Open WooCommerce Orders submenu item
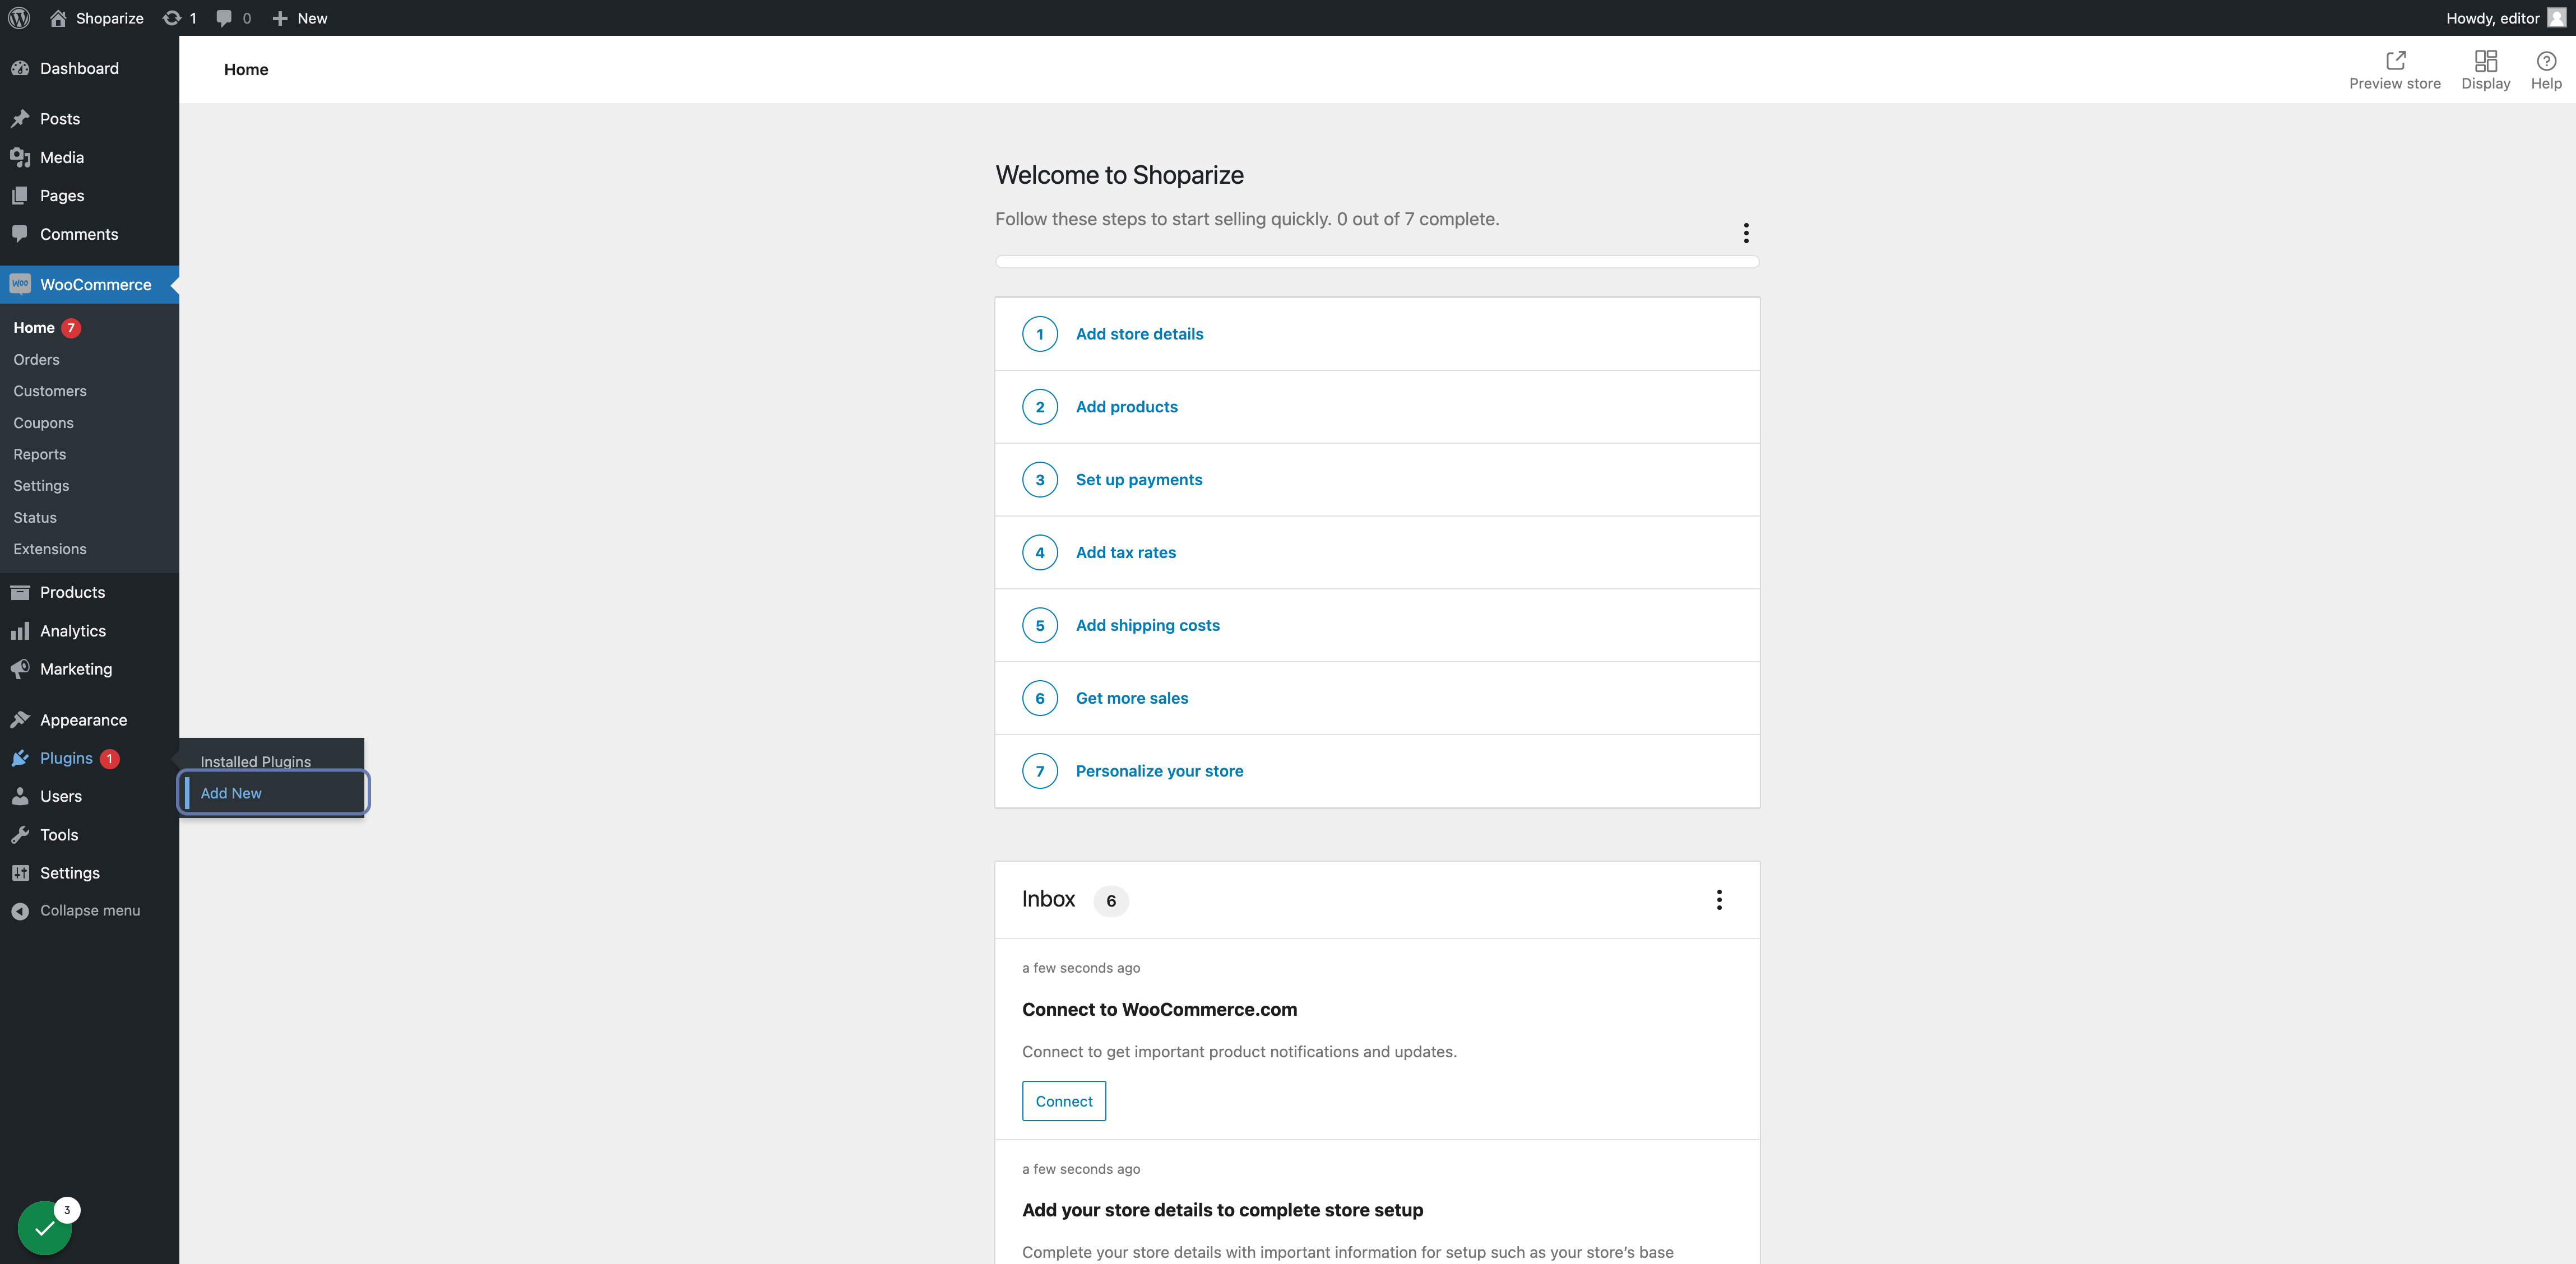 [x=36, y=359]
